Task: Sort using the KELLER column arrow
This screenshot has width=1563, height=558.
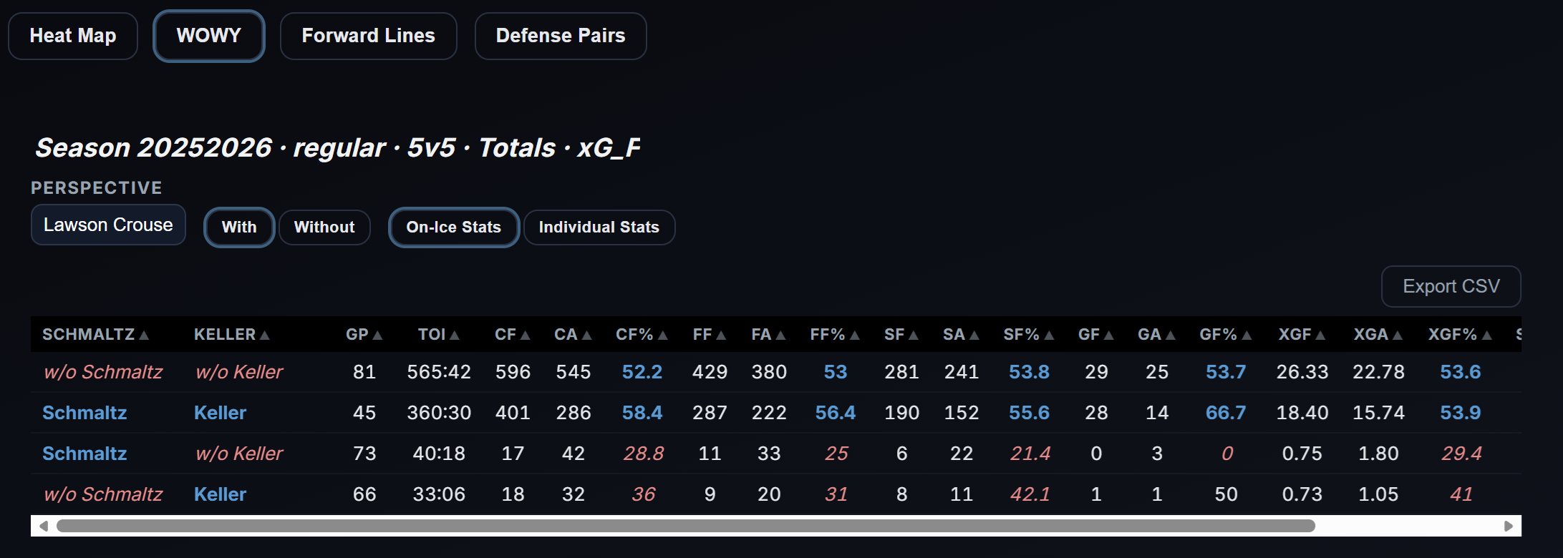Action: 265,336
